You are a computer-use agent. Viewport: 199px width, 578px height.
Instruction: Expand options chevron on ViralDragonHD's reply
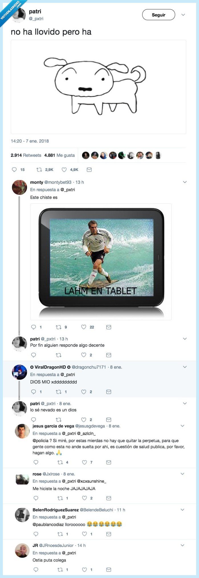pos(184,367)
